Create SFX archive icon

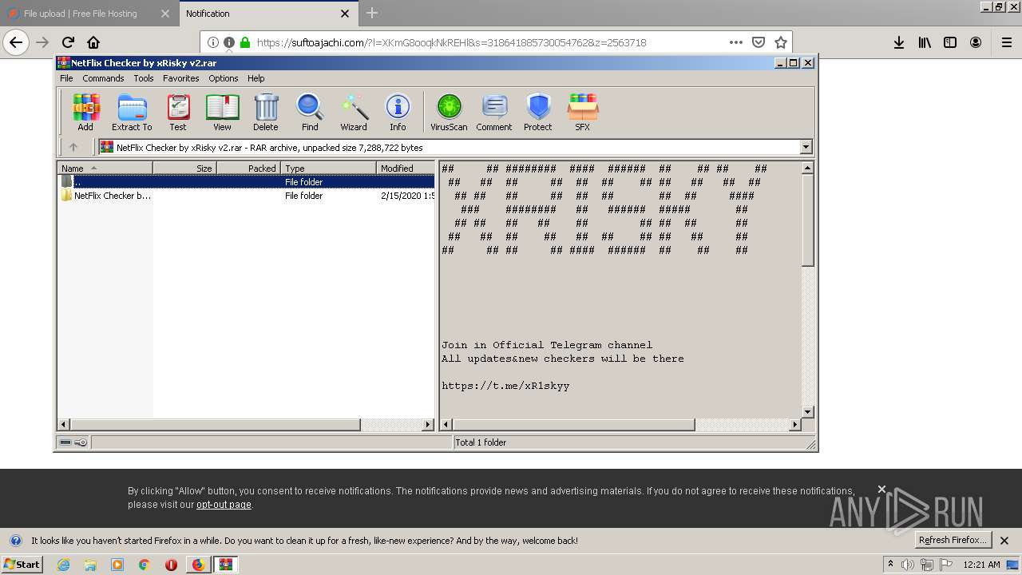(x=583, y=113)
